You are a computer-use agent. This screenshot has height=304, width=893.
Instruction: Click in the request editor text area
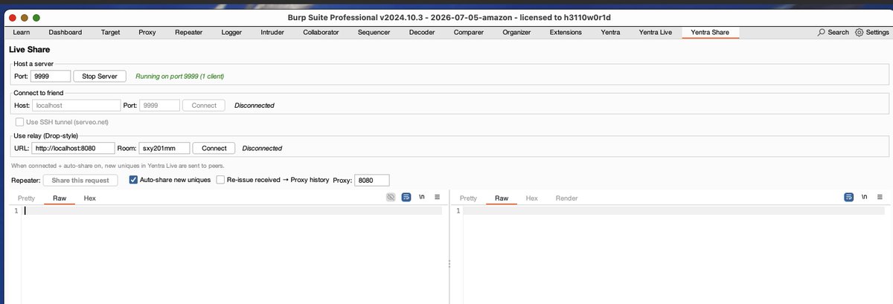[232, 255]
